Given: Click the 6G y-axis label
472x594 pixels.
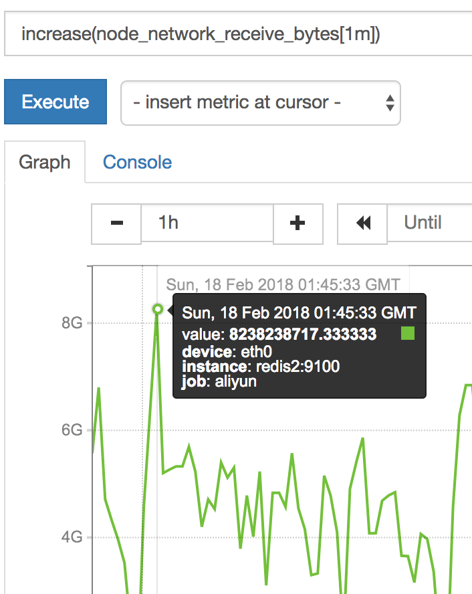Looking at the screenshot, I should (72, 430).
